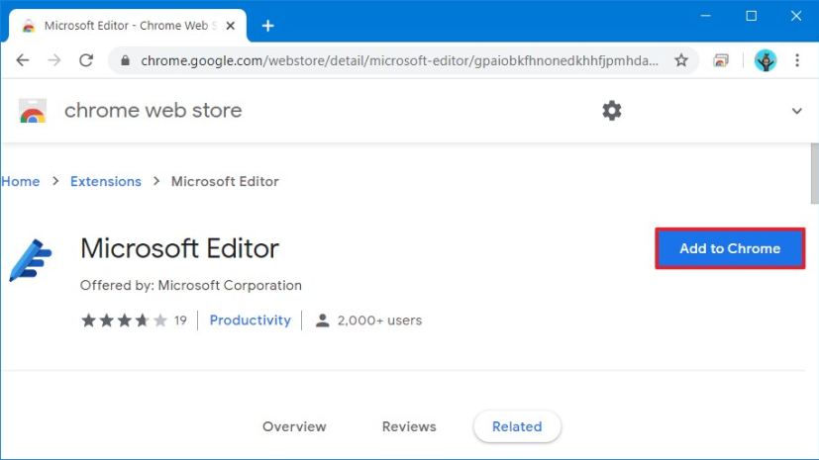Minimize the Chrome window
Screen dimensions: 819x460
click(706, 16)
